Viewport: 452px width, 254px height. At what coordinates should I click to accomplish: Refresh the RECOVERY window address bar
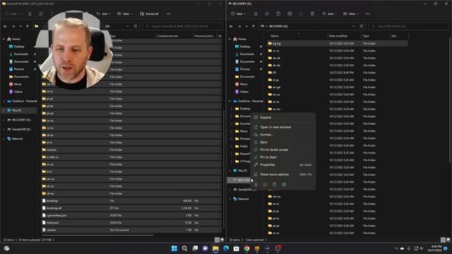[x=361, y=26]
